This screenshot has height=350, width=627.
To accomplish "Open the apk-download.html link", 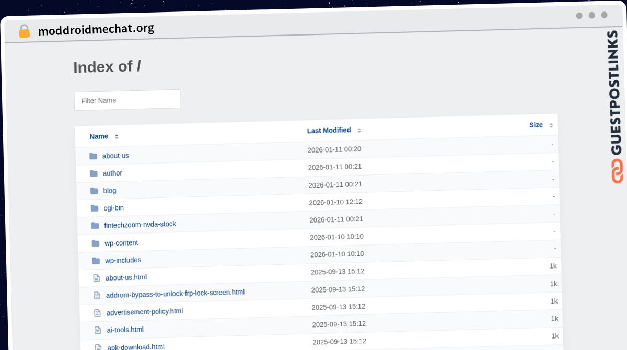I will pos(136,347).
